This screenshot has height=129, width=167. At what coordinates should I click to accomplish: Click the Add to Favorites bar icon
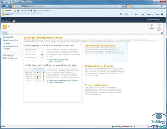pyautogui.click(x=15, y=11)
